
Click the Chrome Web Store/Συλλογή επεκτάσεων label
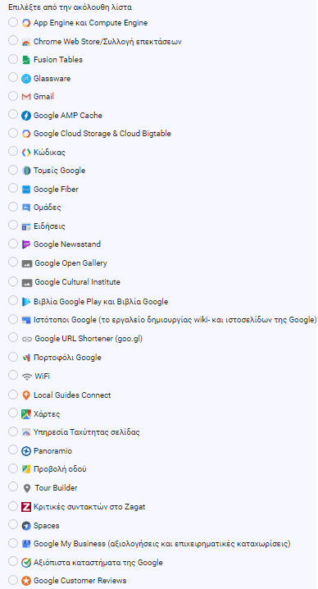(x=107, y=42)
